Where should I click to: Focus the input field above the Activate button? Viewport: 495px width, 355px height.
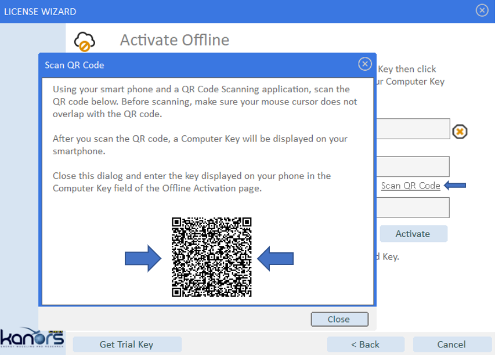[x=413, y=208]
